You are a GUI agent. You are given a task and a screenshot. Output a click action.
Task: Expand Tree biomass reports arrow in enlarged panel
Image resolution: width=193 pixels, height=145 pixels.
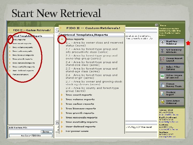[x=62, y=108]
